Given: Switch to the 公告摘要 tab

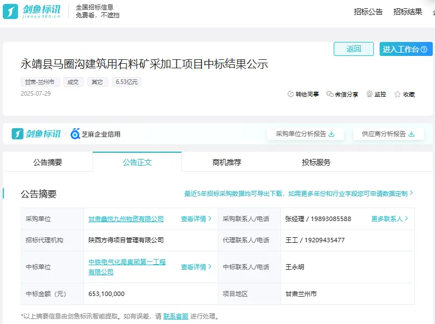Looking at the screenshot, I should (48, 162).
